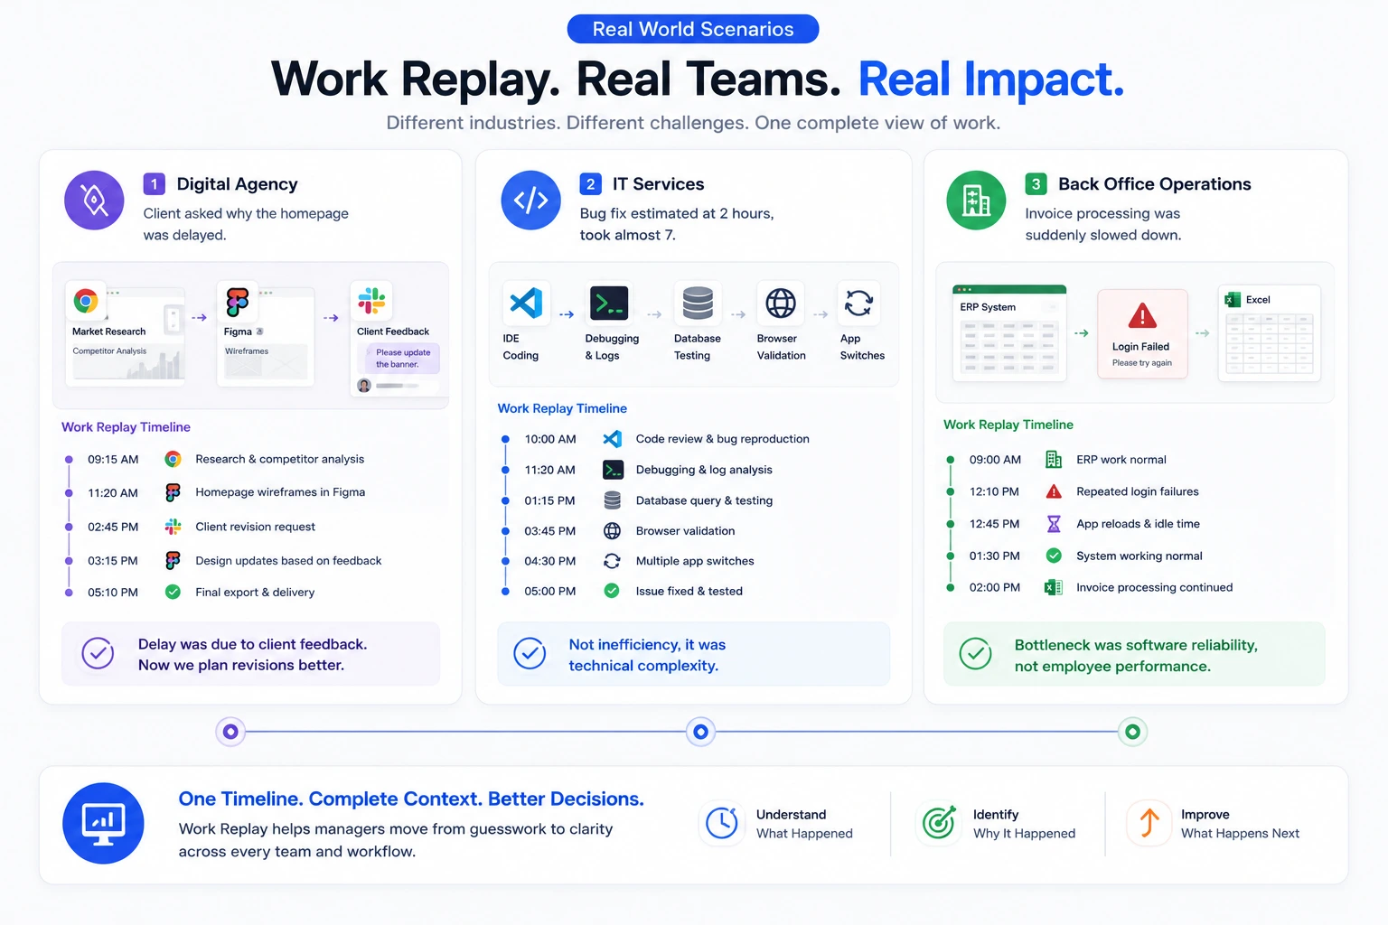Click the purple check circle in delay summary
The height and width of the screenshot is (925, 1388).
(98, 653)
